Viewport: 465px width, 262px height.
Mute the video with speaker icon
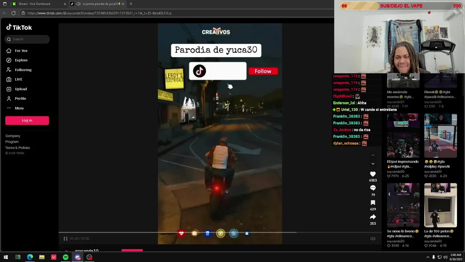pos(373,239)
